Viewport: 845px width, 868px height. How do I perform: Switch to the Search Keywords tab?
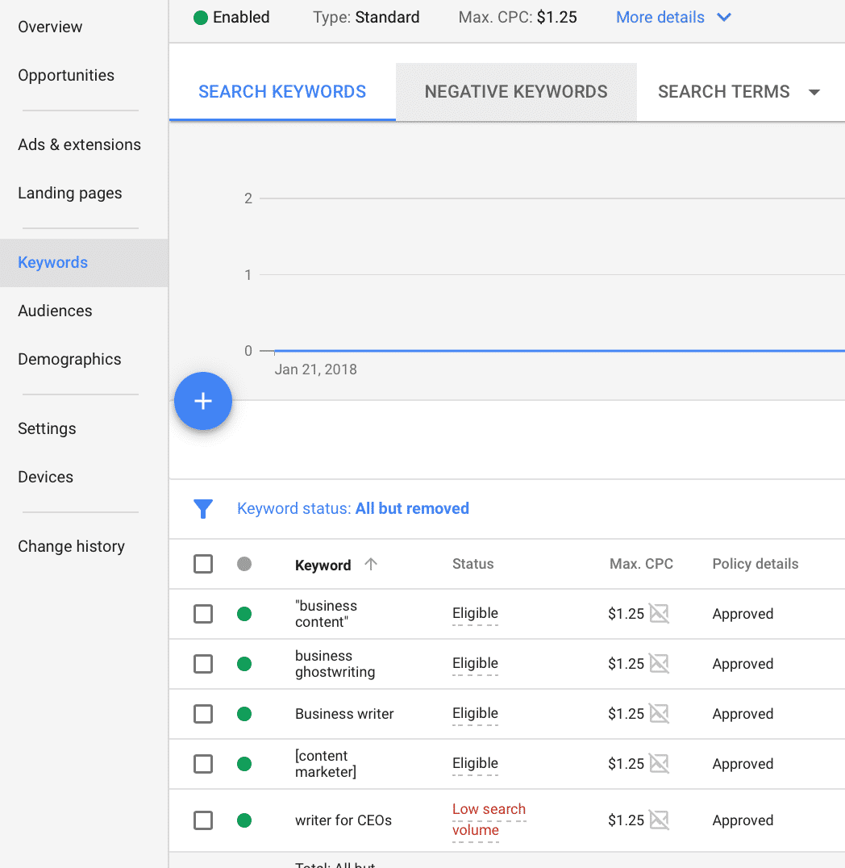[282, 91]
